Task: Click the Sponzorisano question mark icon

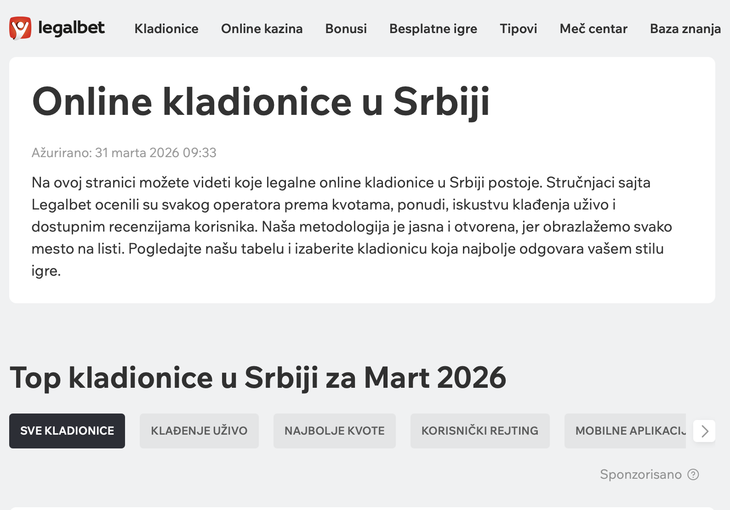Action: (693, 474)
